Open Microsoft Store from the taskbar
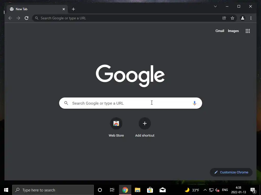 tap(150, 190)
